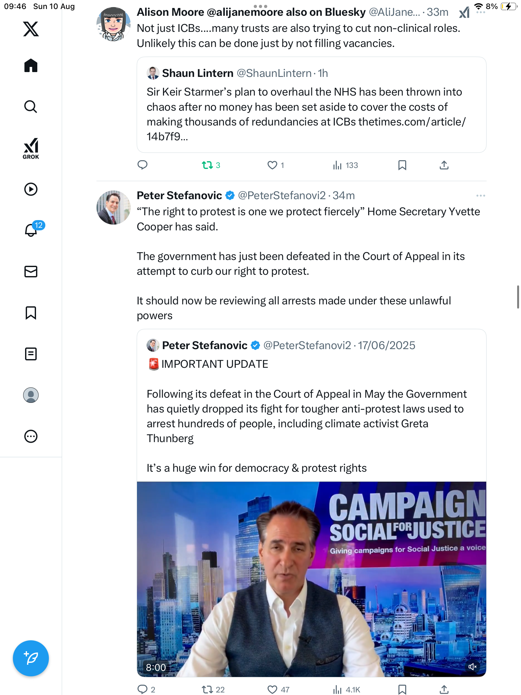This screenshot has height=695, width=521.
Task: Open more options on Alison Moore's post
Action: (480, 12)
